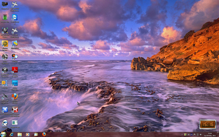
Task: Open Internet Explorer from the taskbar
Action: (x=11, y=135)
